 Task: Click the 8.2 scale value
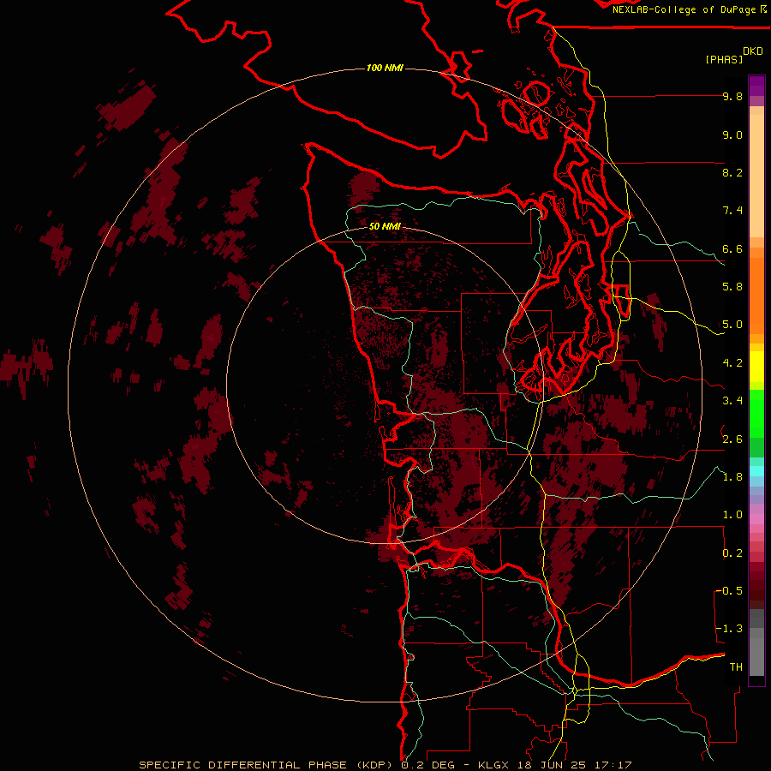(x=732, y=172)
